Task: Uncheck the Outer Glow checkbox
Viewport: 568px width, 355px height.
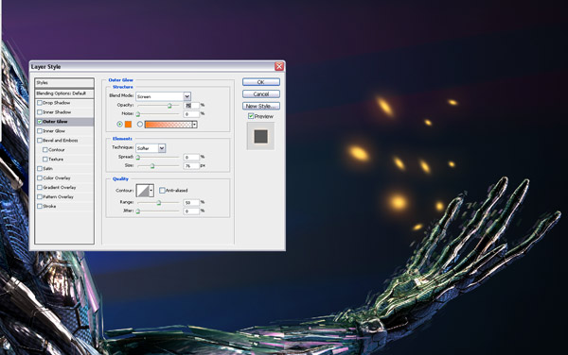Action: pos(40,122)
